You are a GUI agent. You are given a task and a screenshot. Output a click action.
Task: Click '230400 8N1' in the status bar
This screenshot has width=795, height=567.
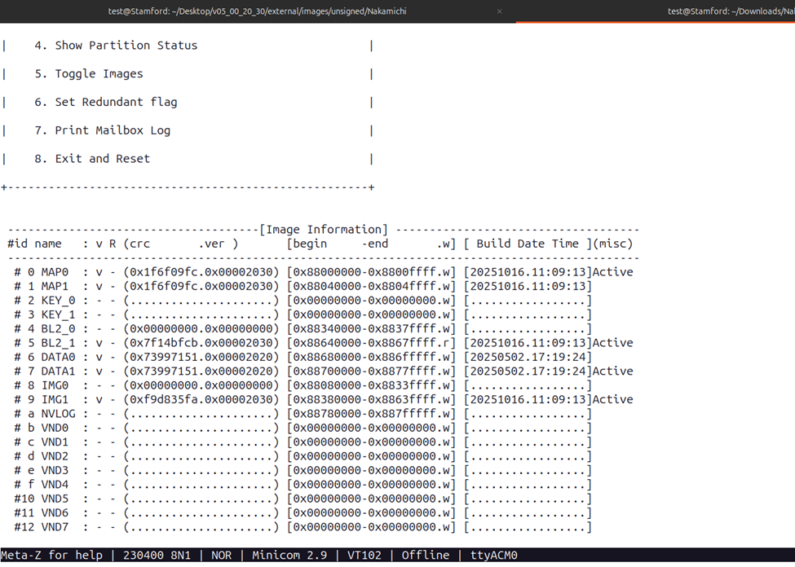pos(157,556)
